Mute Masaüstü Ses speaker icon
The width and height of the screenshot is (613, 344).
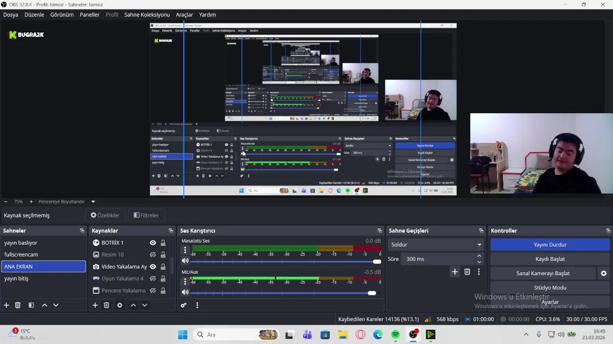185,261
